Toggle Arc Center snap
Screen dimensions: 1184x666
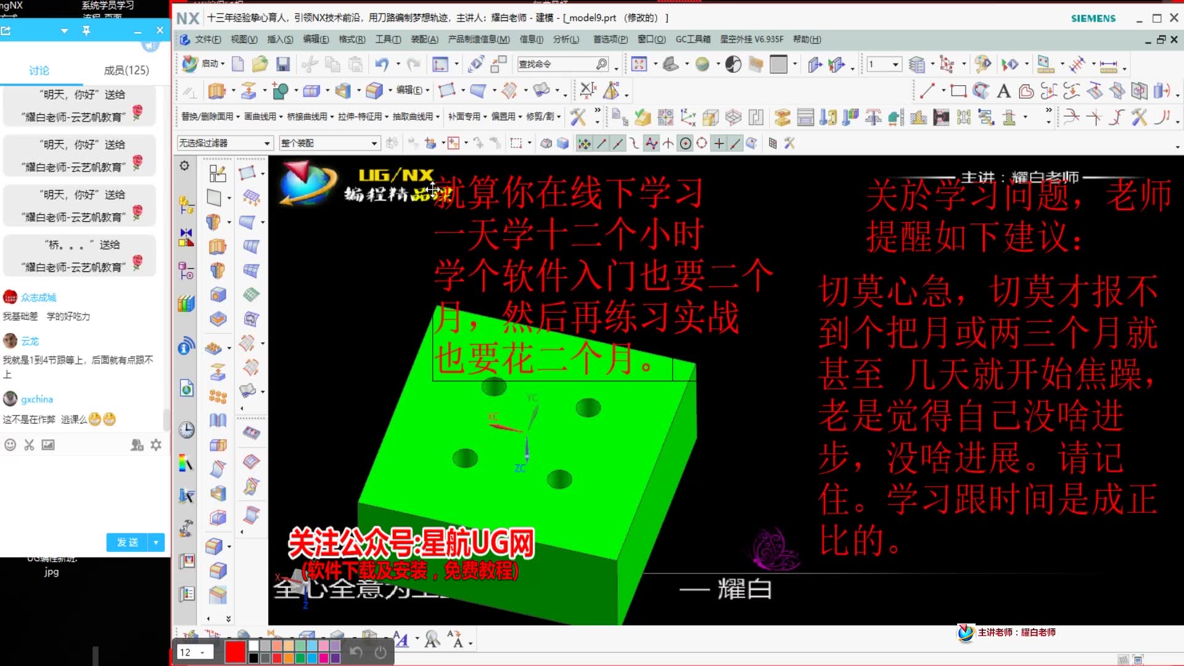(685, 144)
